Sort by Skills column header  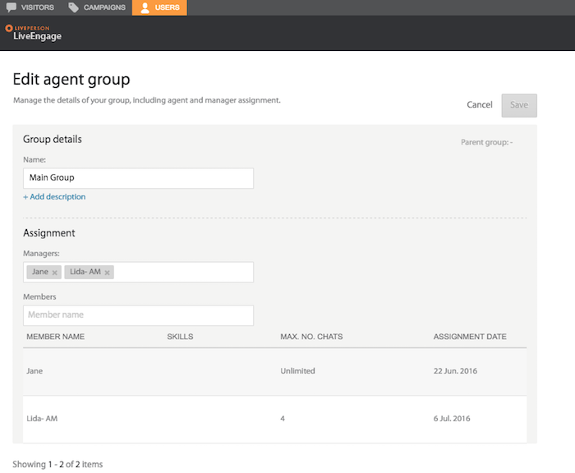click(180, 337)
